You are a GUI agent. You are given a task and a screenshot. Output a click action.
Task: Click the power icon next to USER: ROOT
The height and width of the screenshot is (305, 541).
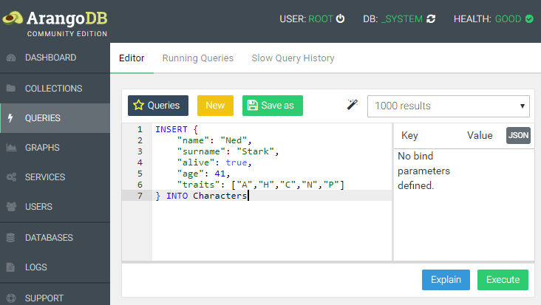click(x=341, y=19)
